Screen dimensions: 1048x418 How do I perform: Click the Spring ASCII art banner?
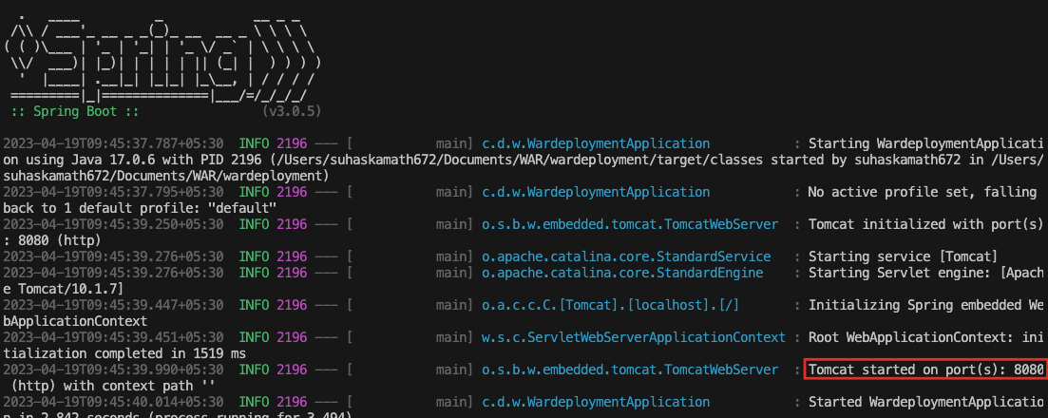162,55
